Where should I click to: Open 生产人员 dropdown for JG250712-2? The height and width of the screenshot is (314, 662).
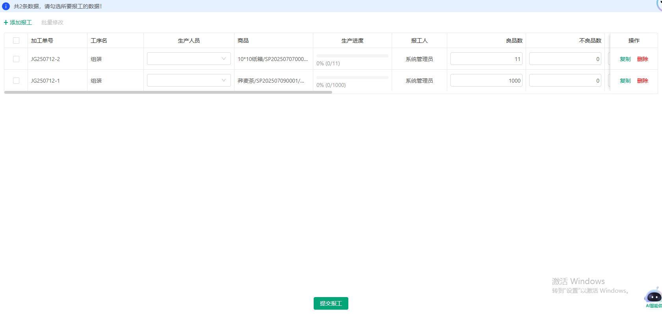[x=189, y=59]
